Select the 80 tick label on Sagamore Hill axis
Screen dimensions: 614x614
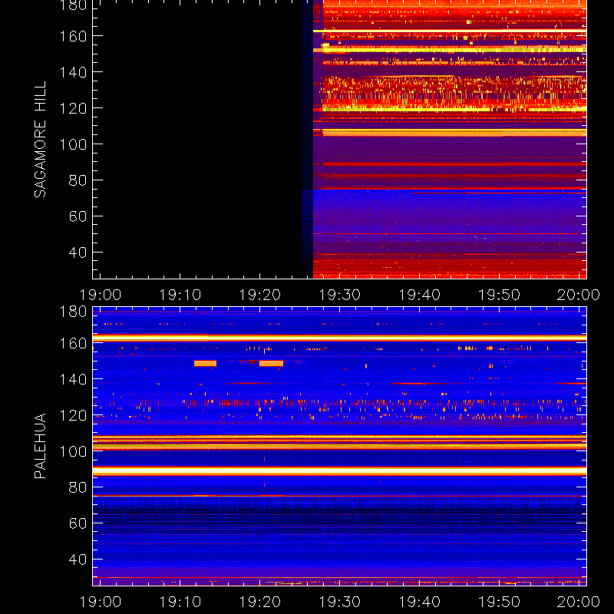point(78,180)
